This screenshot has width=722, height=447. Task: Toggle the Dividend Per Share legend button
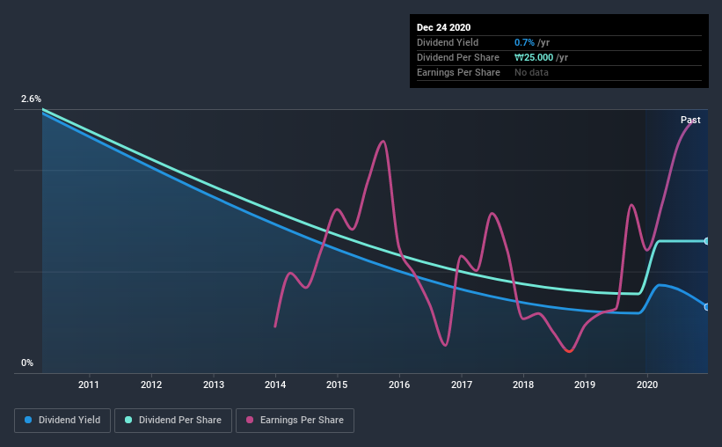(x=173, y=421)
